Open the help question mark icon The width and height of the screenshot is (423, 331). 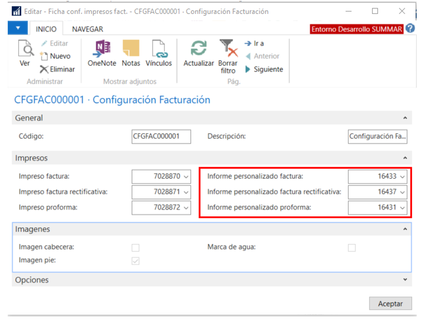pos(410,28)
